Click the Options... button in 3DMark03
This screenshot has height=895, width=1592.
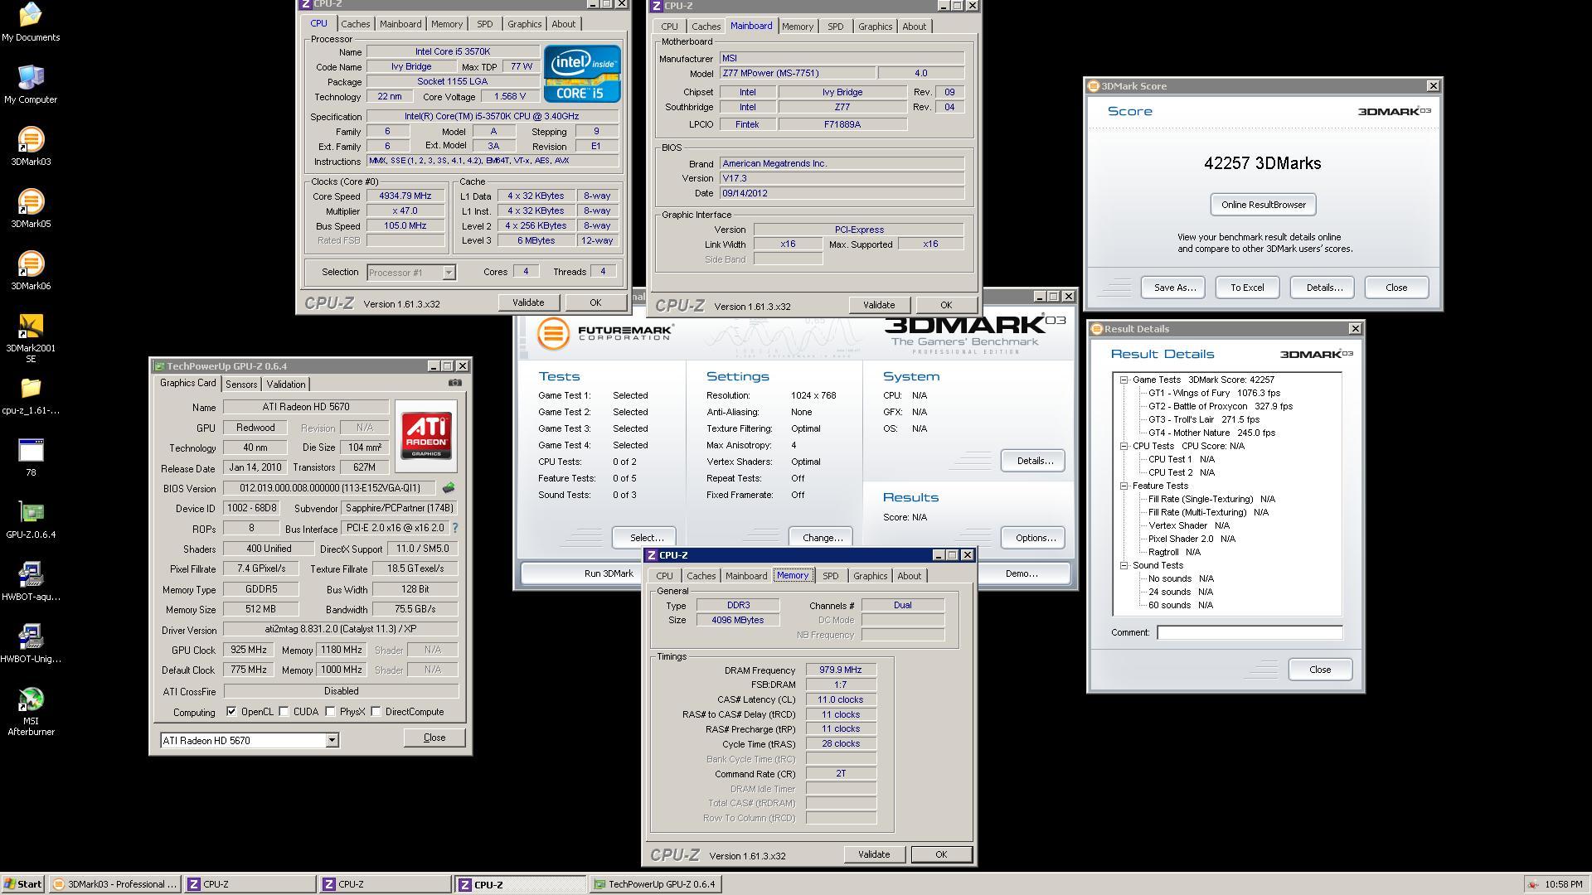point(1034,538)
